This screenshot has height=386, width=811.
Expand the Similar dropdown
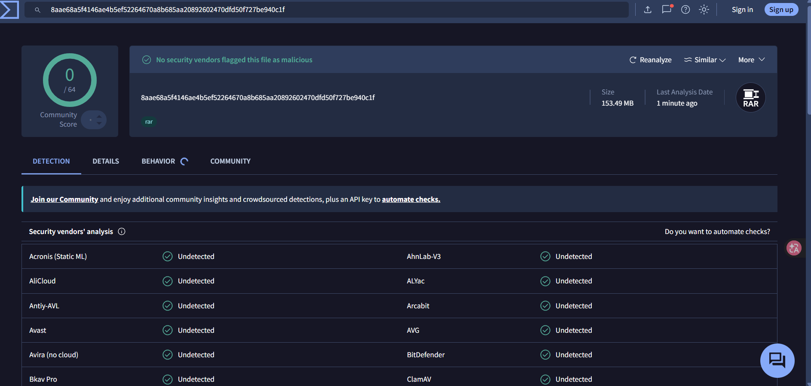tap(705, 60)
